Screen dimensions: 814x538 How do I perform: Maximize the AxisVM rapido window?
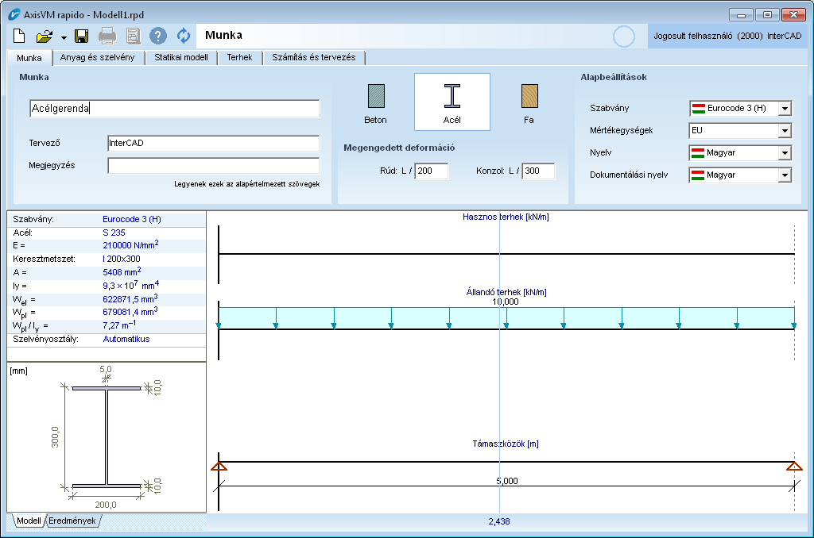(767, 14)
